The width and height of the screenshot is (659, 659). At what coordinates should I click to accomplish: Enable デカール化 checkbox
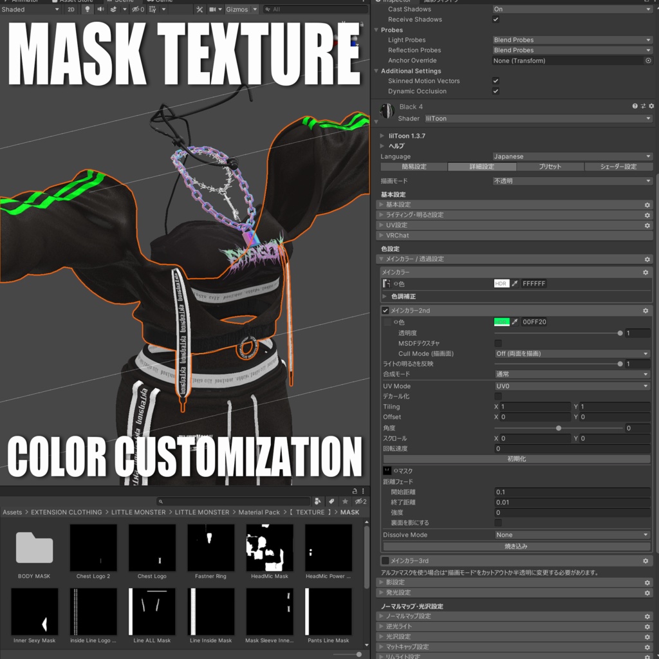tap(498, 396)
